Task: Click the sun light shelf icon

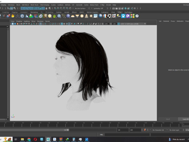Action: (91, 16)
